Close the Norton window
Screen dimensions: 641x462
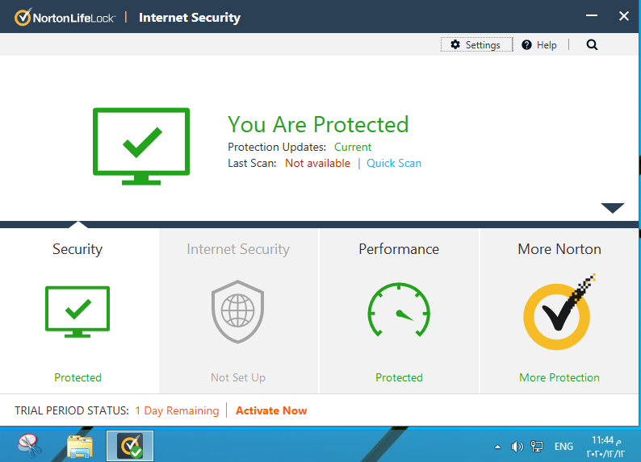(624, 16)
